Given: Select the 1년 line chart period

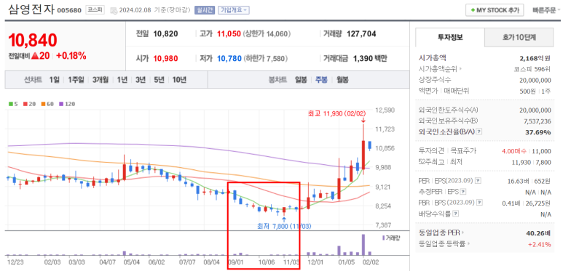Looking at the screenshot, I should (x=122, y=79).
